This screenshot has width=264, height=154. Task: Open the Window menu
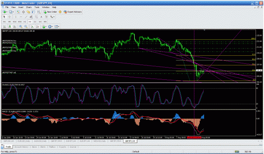pyautogui.click(x=46, y=7)
